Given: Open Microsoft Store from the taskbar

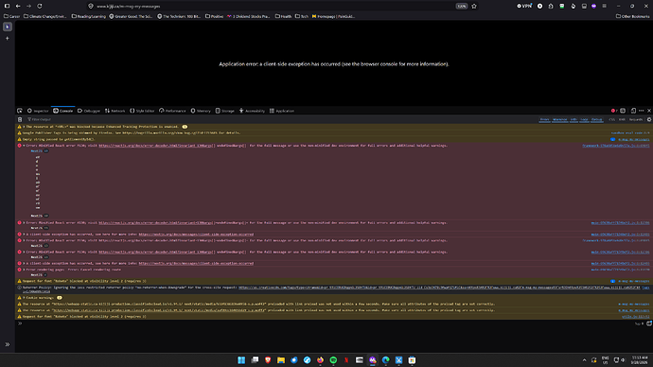Looking at the screenshot, I should (412, 360).
